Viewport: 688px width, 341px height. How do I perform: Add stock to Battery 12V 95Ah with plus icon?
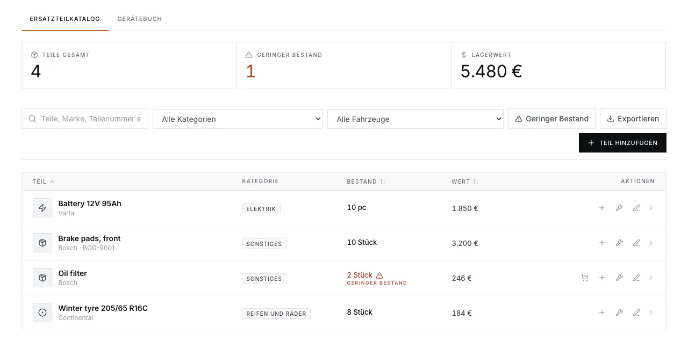[x=602, y=208]
